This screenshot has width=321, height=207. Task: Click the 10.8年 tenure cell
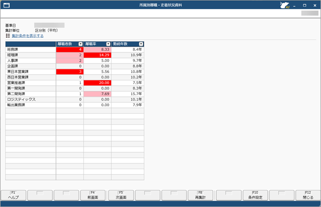tap(128, 72)
